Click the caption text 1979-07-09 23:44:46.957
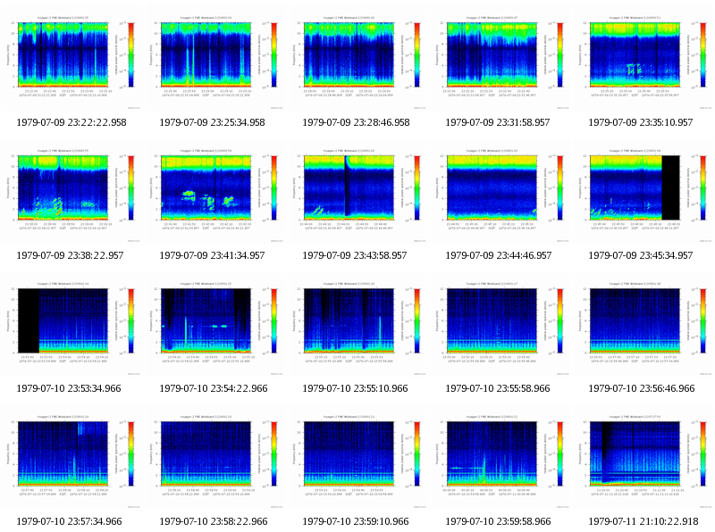This screenshot has height=532, width=715. point(499,255)
